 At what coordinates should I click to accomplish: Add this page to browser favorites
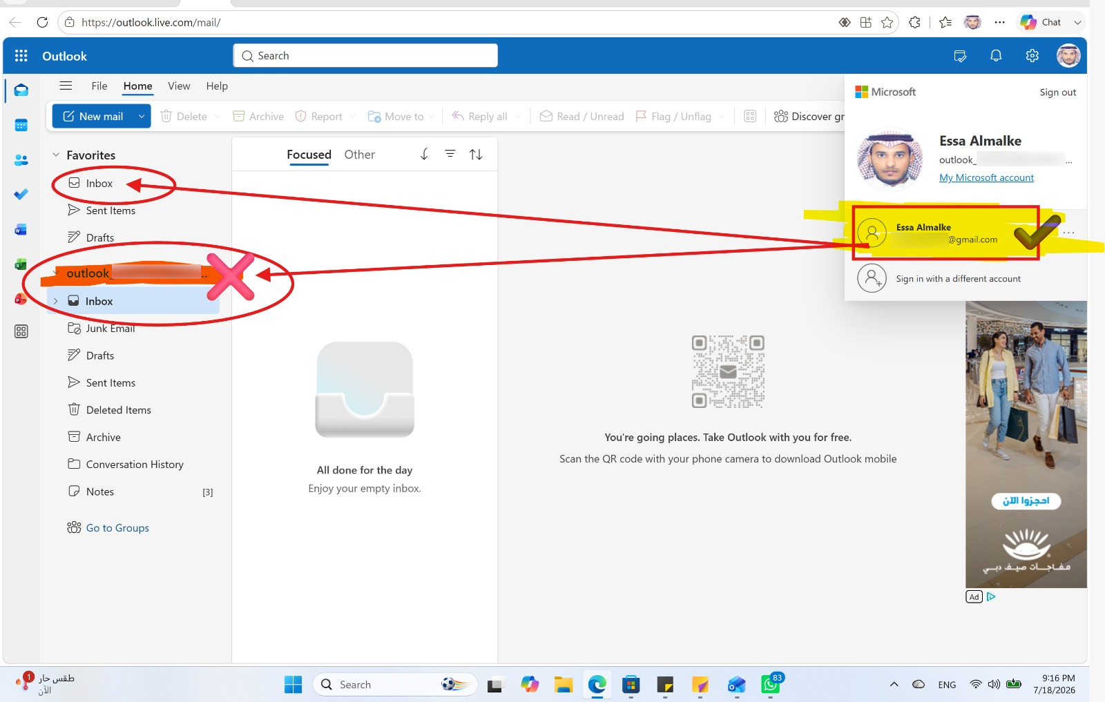pos(887,22)
